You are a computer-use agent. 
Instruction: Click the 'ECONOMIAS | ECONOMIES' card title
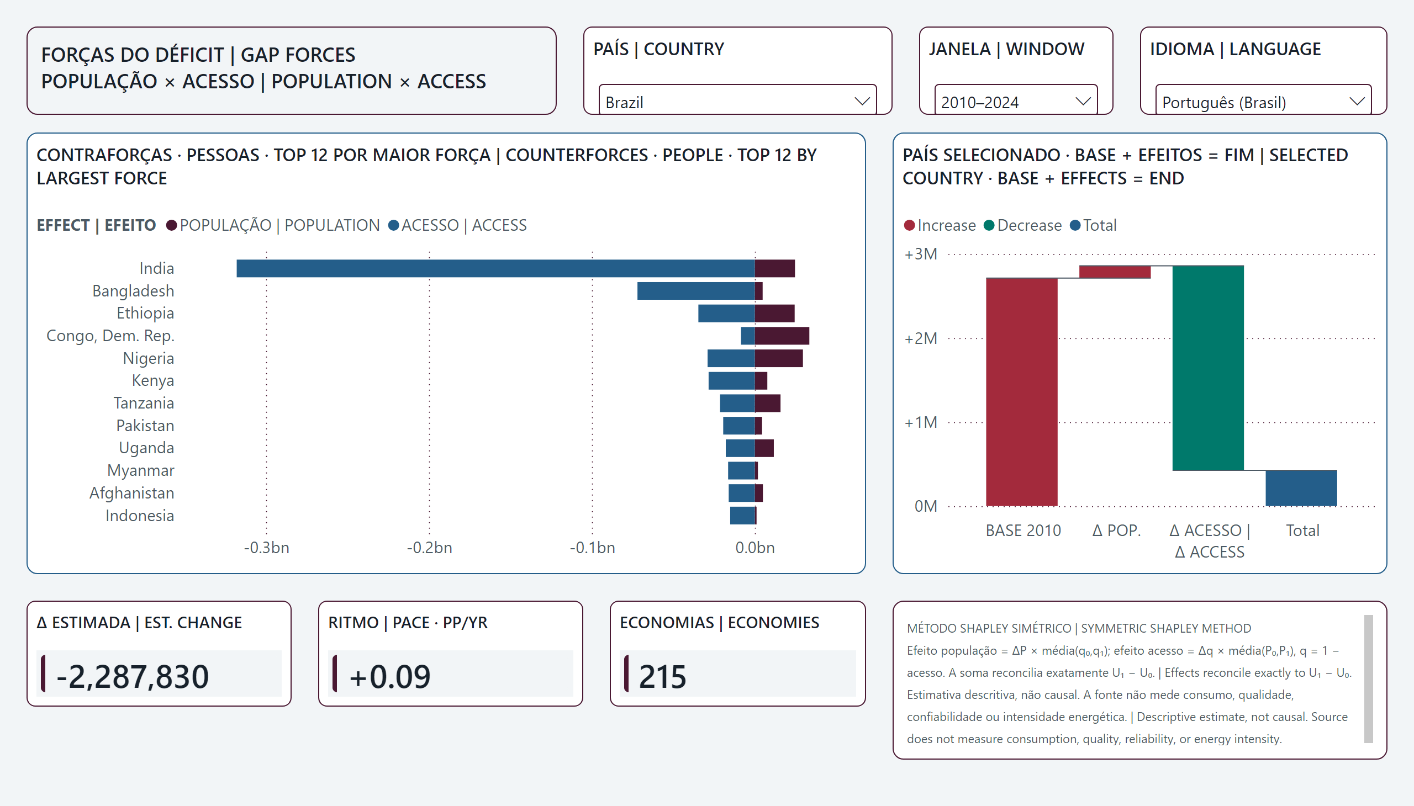point(719,622)
